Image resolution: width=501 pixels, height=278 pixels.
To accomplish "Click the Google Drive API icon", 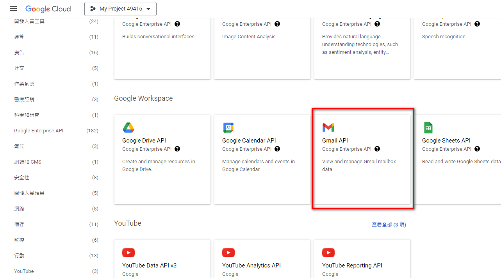I will point(128,127).
